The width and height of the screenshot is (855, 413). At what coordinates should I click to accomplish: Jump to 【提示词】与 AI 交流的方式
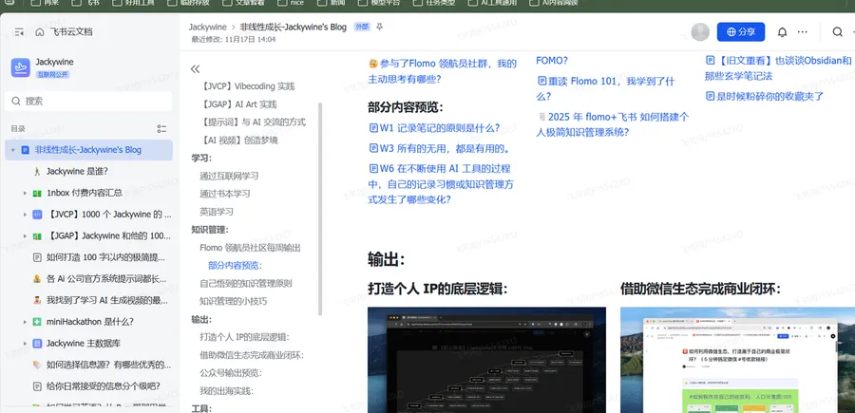click(x=253, y=122)
